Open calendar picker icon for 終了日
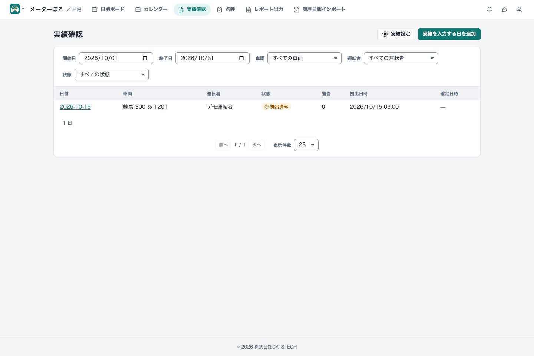The height and width of the screenshot is (356, 534). (x=241, y=58)
